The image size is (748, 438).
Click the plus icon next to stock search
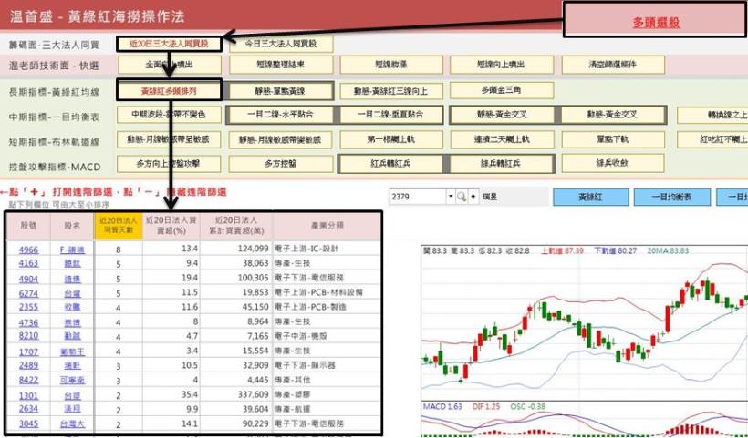(x=473, y=197)
